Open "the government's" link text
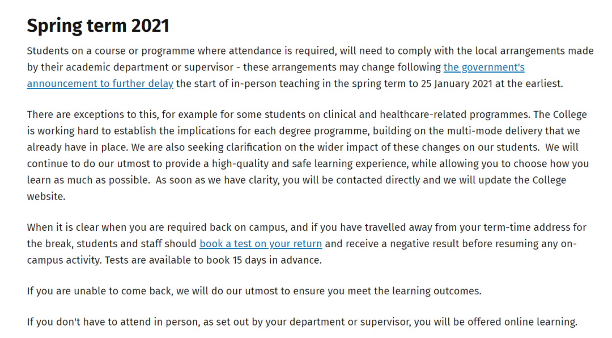This screenshot has width=612, height=338. [484, 67]
